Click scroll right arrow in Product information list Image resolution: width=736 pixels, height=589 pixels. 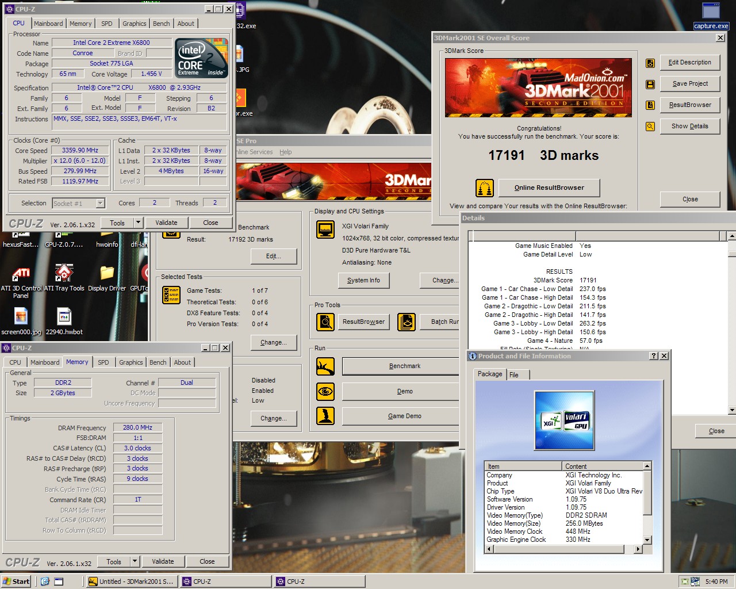coord(638,549)
